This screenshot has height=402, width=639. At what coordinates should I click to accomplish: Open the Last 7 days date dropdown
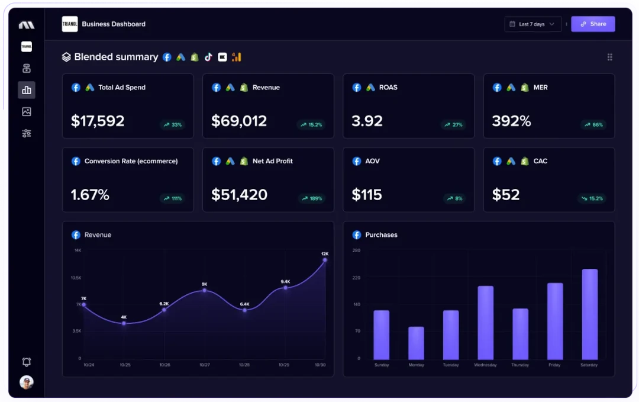pos(532,24)
